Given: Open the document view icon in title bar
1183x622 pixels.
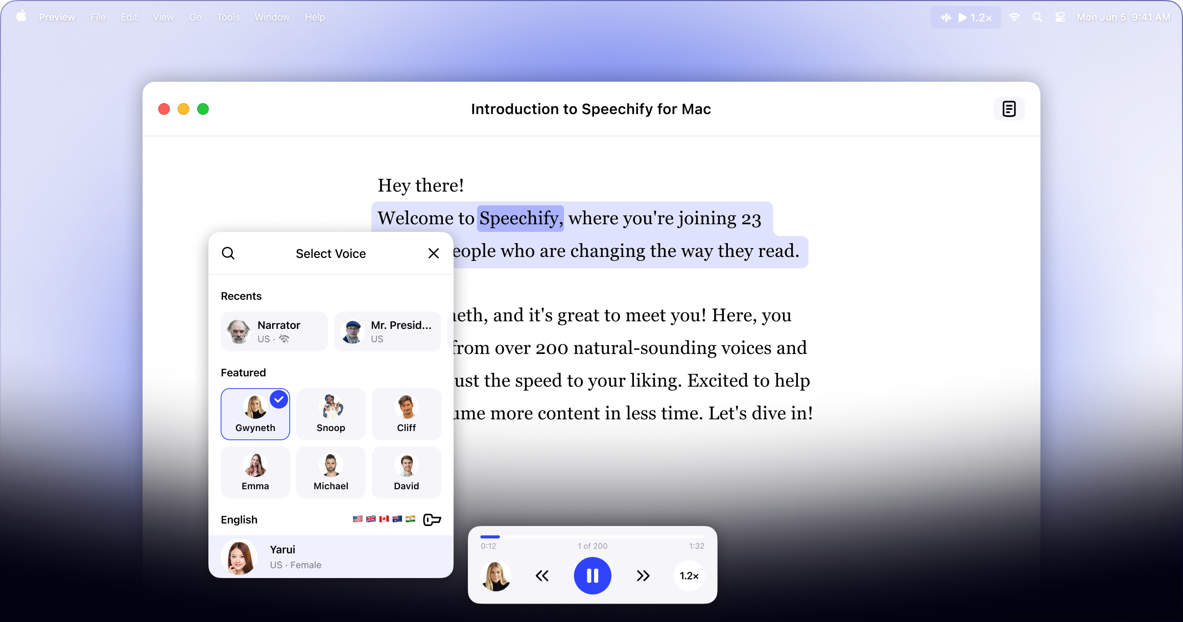Looking at the screenshot, I should pos(1009,109).
